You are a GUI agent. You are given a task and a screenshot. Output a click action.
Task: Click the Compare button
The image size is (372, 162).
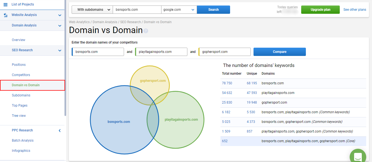280,52
